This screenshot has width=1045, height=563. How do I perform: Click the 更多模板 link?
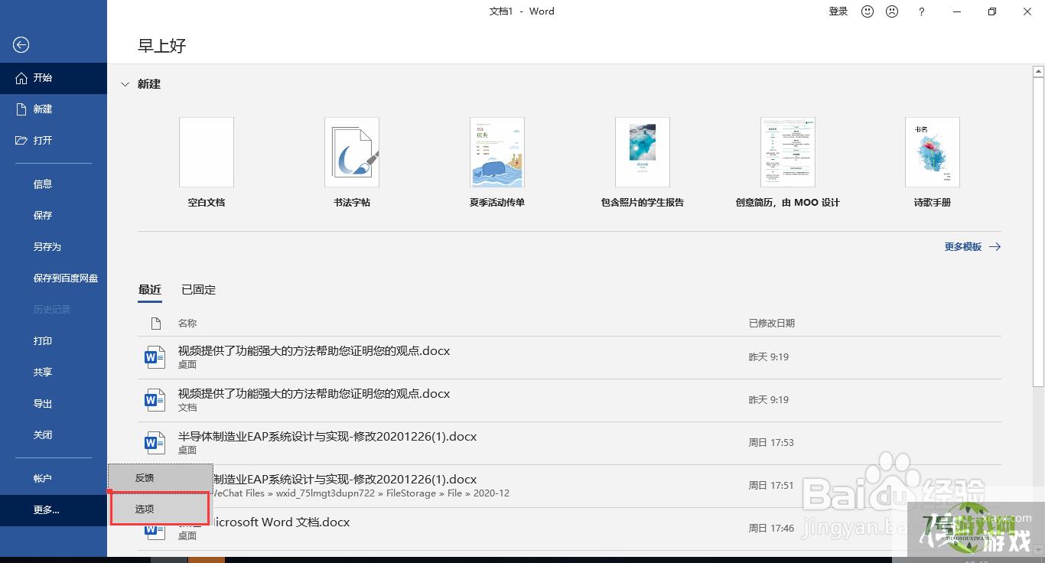pos(972,247)
